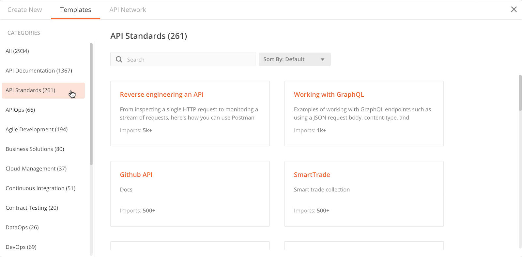Type in the template Search field
Image resolution: width=522 pixels, height=257 pixels.
(183, 59)
